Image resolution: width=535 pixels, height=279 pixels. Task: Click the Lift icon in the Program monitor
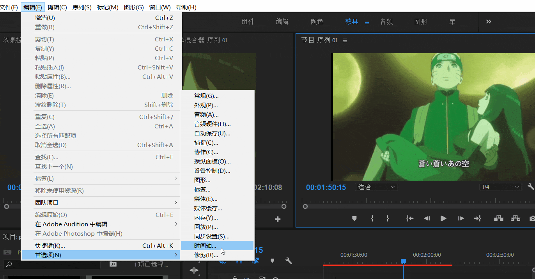[x=498, y=219]
